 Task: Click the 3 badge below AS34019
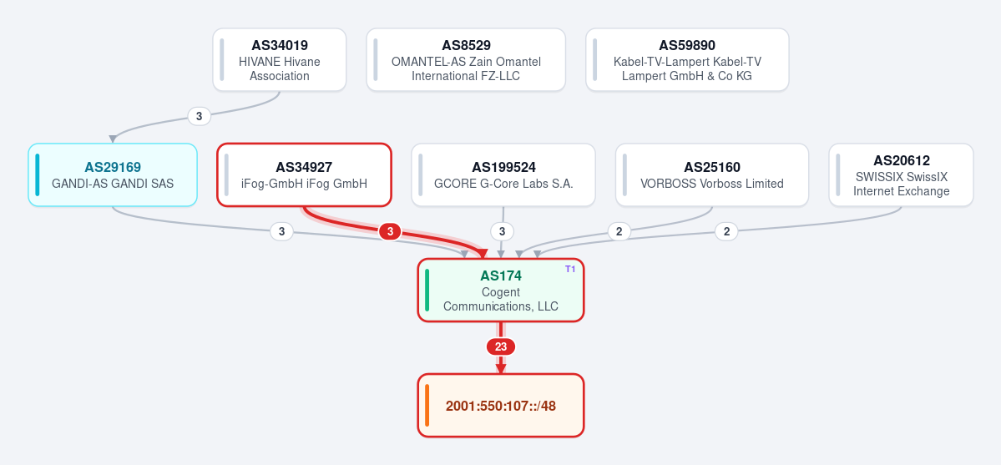pyautogui.click(x=200, y=116)
